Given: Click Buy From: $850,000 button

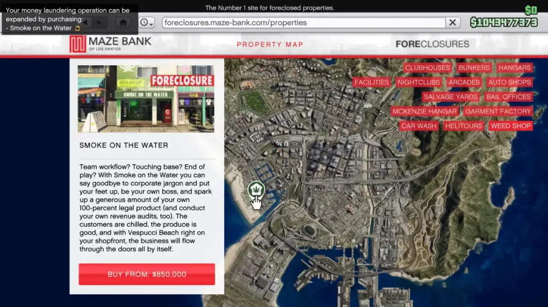Looking at the screenshot, I should [147, 274].
